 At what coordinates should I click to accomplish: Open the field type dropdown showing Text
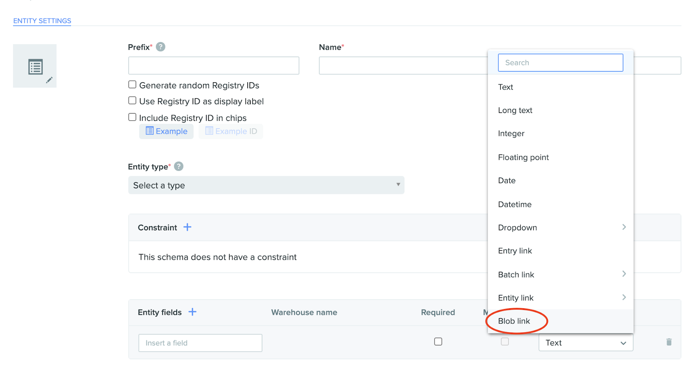coord(586,342)
